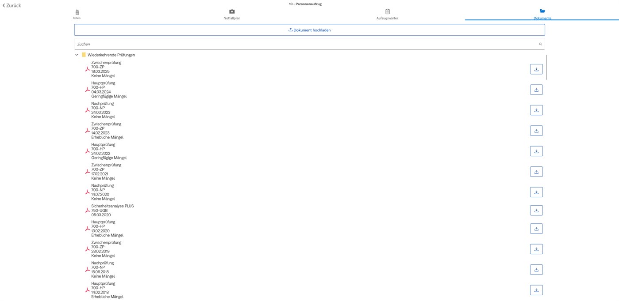The width and height of the screenshot is (619, 301).
Task: Click PDF icon of Hauptprüfung 13.02.2020
Action: pos(87,229)
